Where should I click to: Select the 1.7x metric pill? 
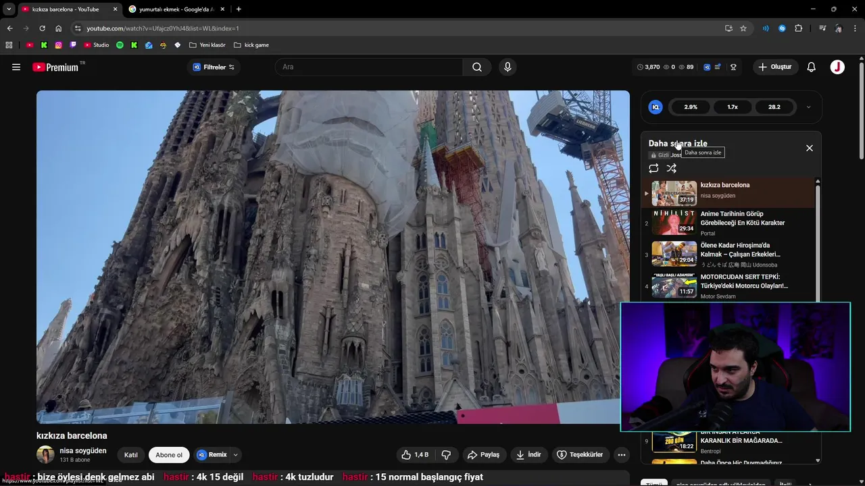733,107
